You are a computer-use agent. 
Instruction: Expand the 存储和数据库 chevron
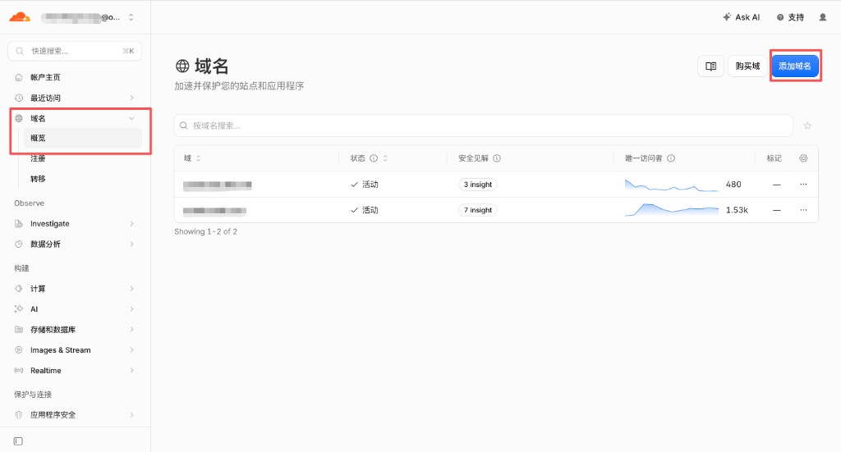pos(132,329)
